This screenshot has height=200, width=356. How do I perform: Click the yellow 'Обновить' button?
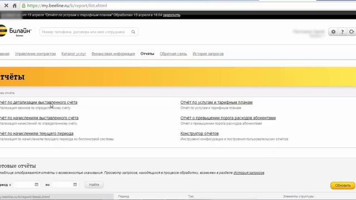coord(343,185)
